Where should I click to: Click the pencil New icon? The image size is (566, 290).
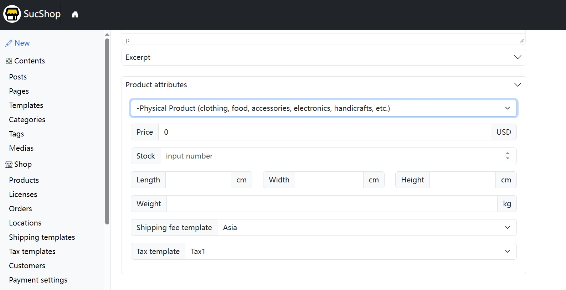(x=9, y=43)
